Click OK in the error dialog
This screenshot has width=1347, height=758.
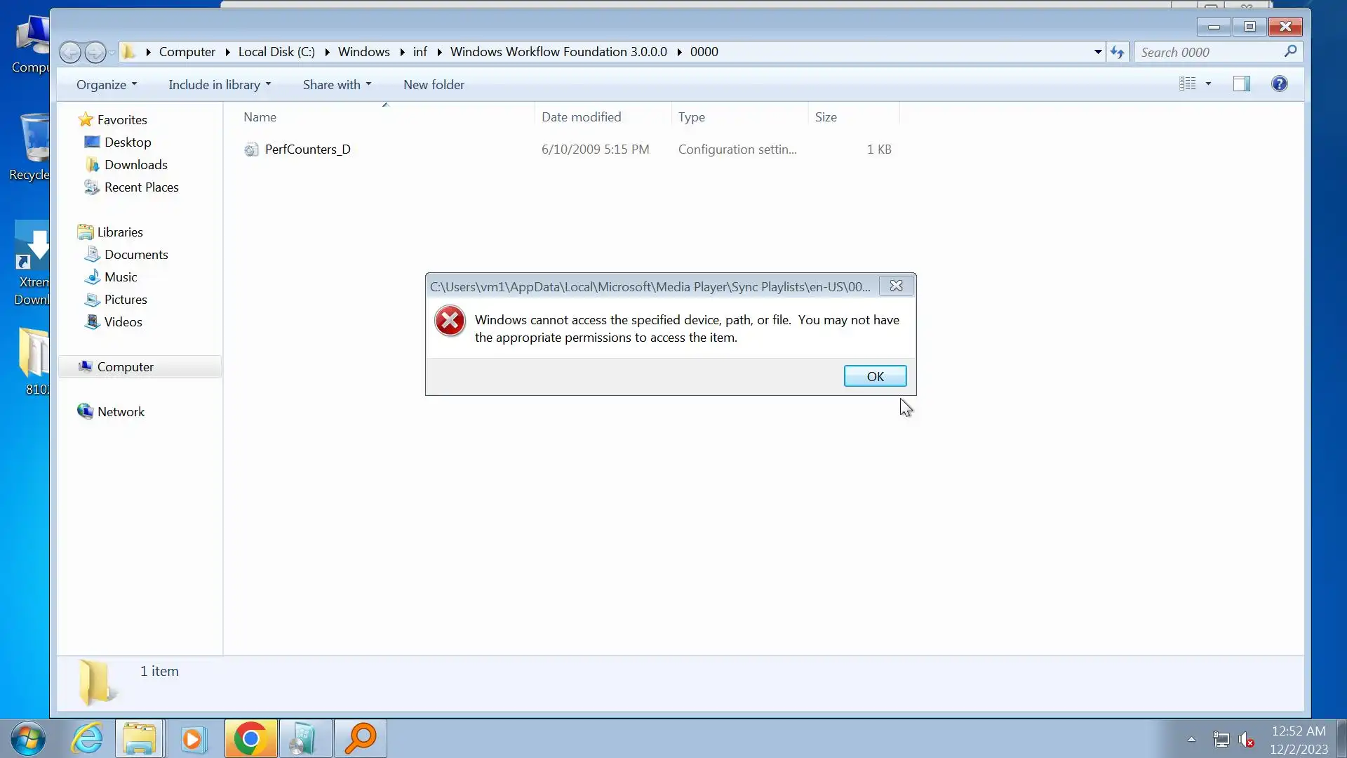[875, 376]
